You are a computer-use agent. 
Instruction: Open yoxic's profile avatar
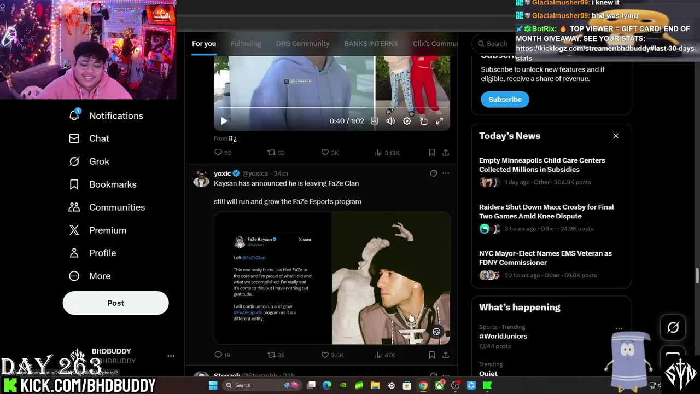tap(201, 178)
